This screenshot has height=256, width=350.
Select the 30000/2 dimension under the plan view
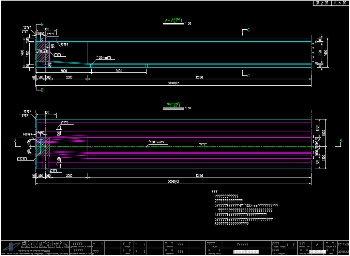tap(173, 182)
